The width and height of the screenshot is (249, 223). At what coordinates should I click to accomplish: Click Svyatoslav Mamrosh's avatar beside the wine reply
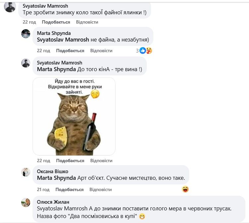26,63
